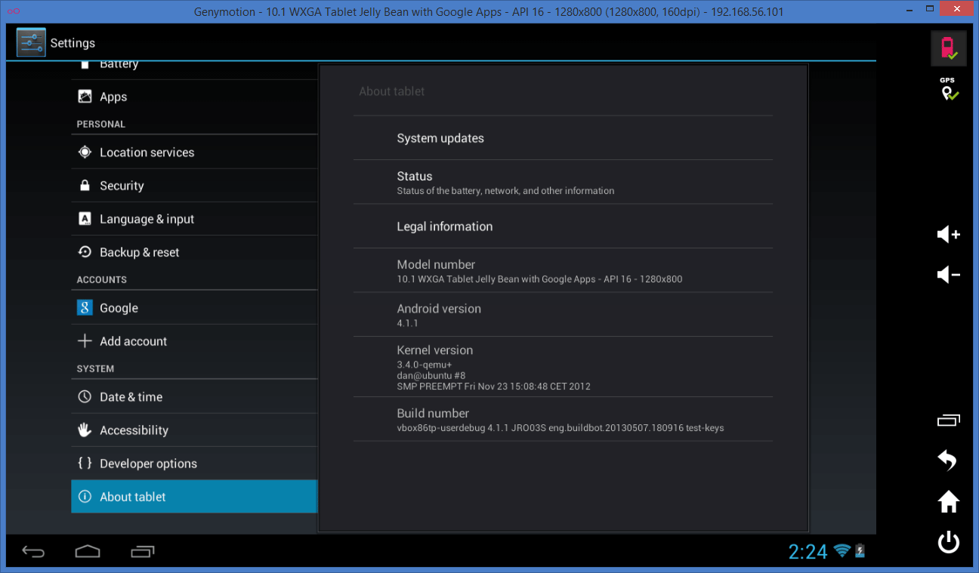979x573 pixels.
Task: Close the Genymotion window
Action: click(x=957, y=8)
